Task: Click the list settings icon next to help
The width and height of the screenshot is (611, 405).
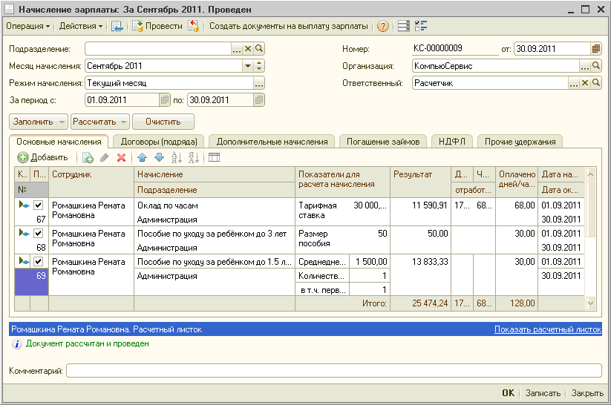Action: [404, 26]
